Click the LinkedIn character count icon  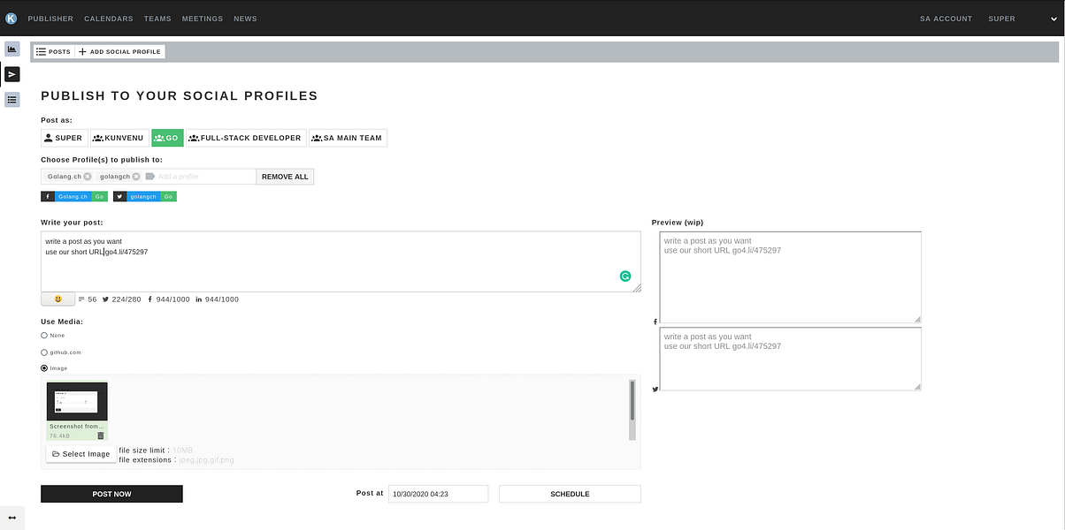click(x=198, y=299)
